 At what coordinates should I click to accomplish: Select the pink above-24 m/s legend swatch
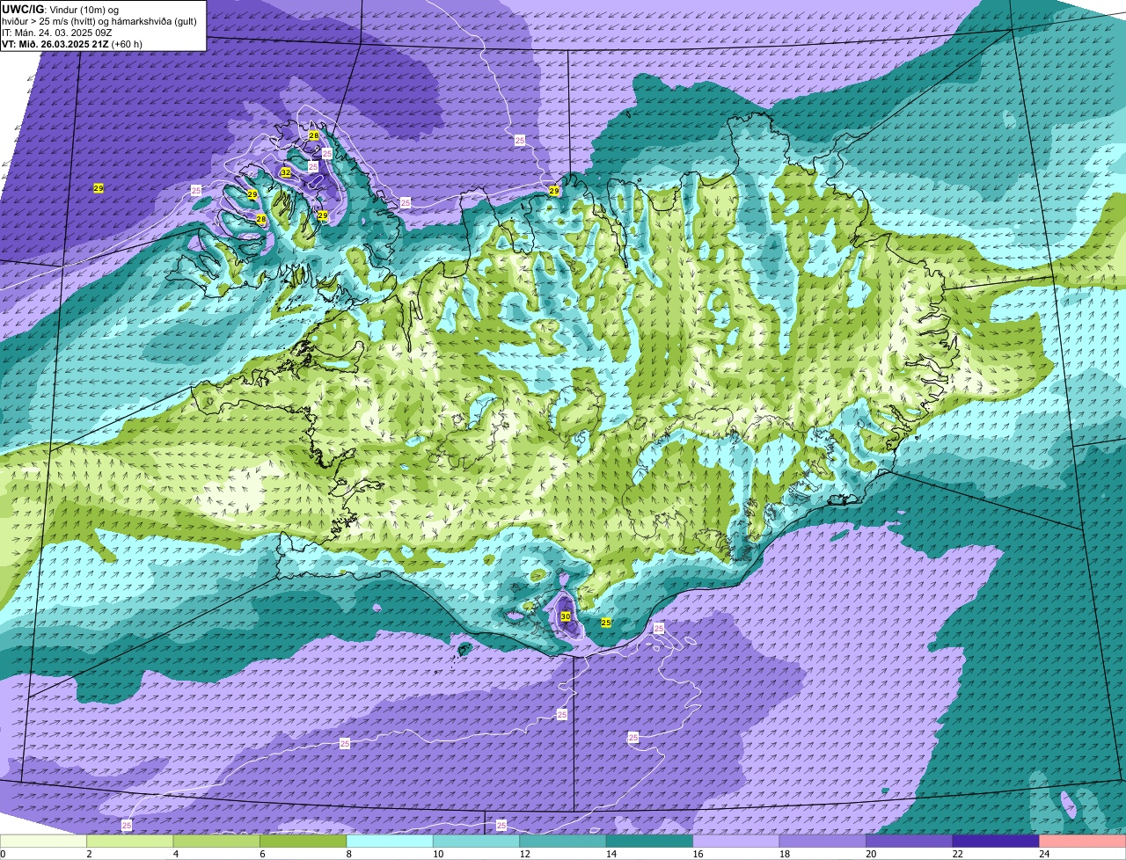click(x=1083, y=842)
